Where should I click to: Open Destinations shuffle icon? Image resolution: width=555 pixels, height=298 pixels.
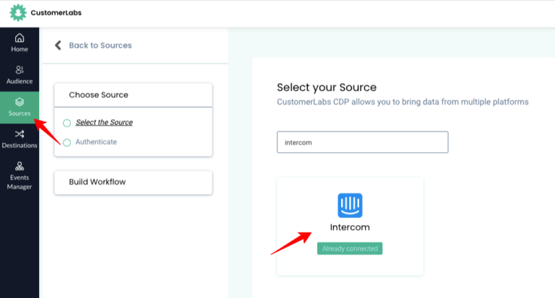click(x=20, y=134)
